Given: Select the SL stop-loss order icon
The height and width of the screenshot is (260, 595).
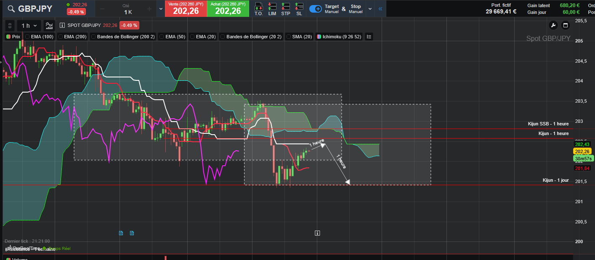Looking at the screenshot, I should [x=299, y=8].
